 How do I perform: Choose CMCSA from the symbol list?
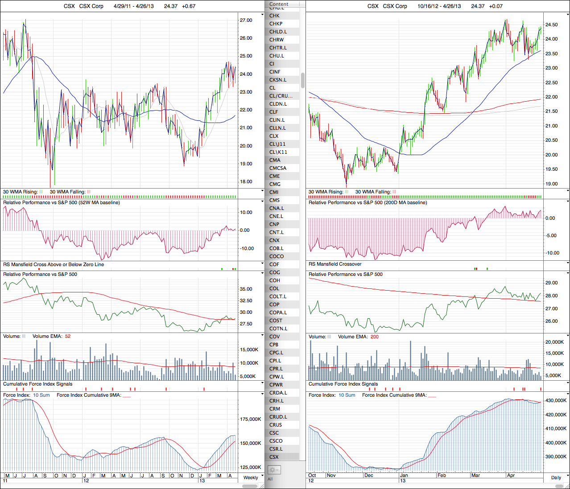click(278, 168)
